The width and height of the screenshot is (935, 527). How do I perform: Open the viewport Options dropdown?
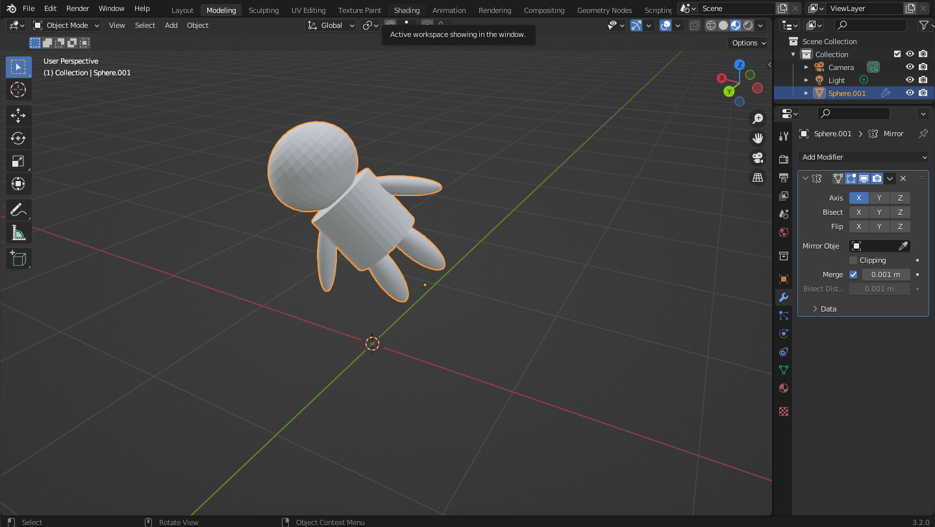pos(749,43)
